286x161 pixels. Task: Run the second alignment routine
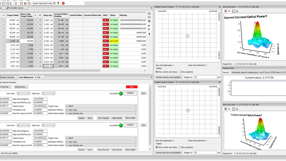coord(143,125)
